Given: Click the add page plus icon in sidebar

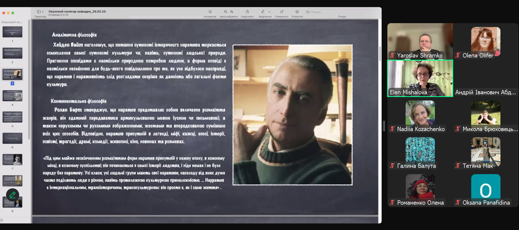Looking at the screenshot, I should point(2,220).
